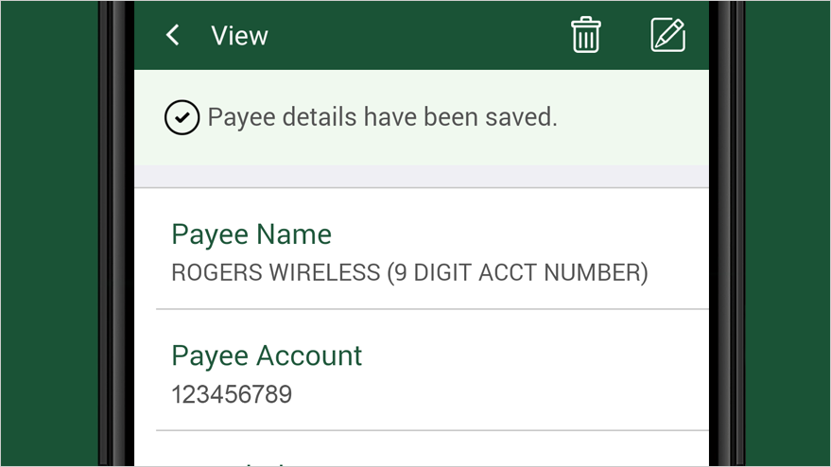Screen dimensions: 831x467
Task: Click the Payee Account label
Action: (267, 355)
